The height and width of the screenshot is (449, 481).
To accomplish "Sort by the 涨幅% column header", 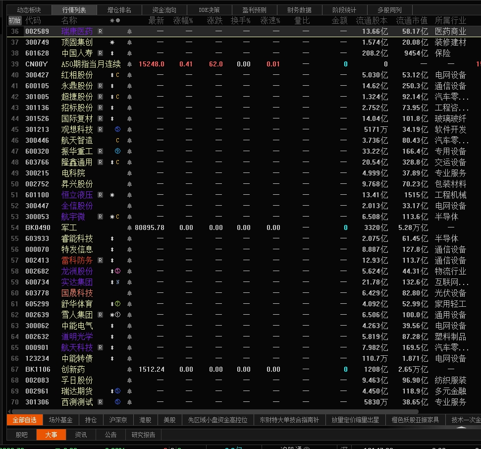I will (x=183, y=20).
